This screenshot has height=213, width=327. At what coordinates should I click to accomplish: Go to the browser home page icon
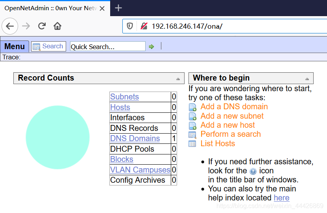[x=57, y=26]
